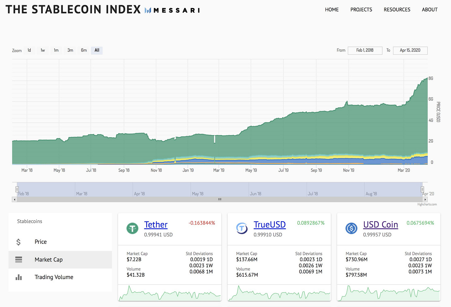Open the USD Coin link
Viewport: 451px width, 307px height.
pos(380,225)
